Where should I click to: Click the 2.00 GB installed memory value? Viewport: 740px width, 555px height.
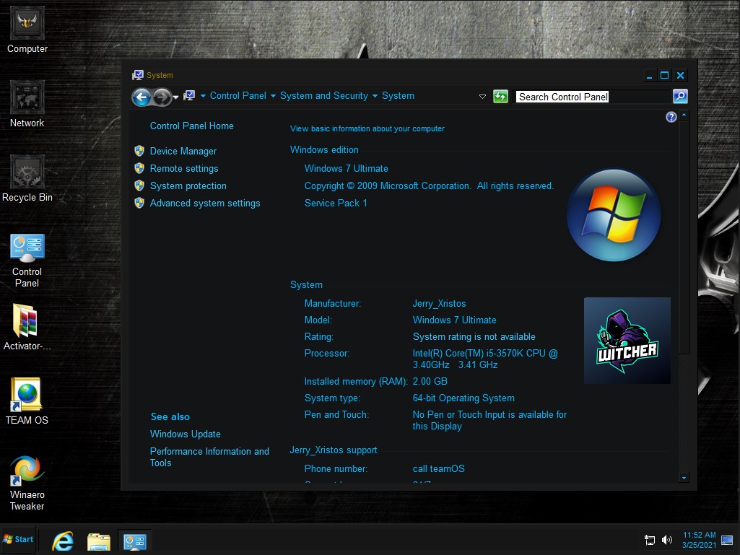tap(430, 381)
